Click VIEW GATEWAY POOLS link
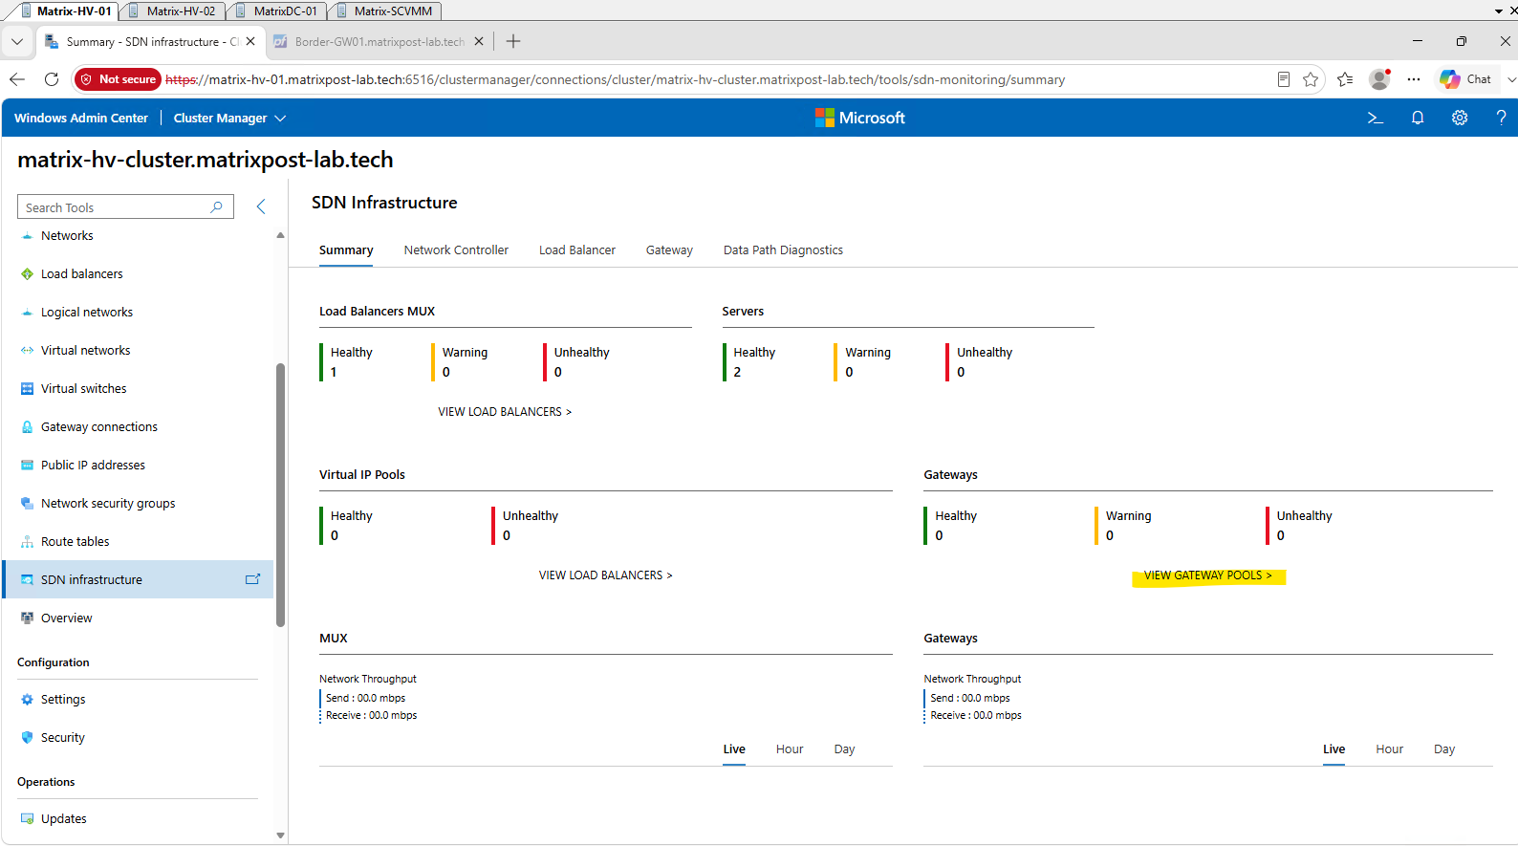Viewport: 1518px width, 846px height. [1208, 575]
